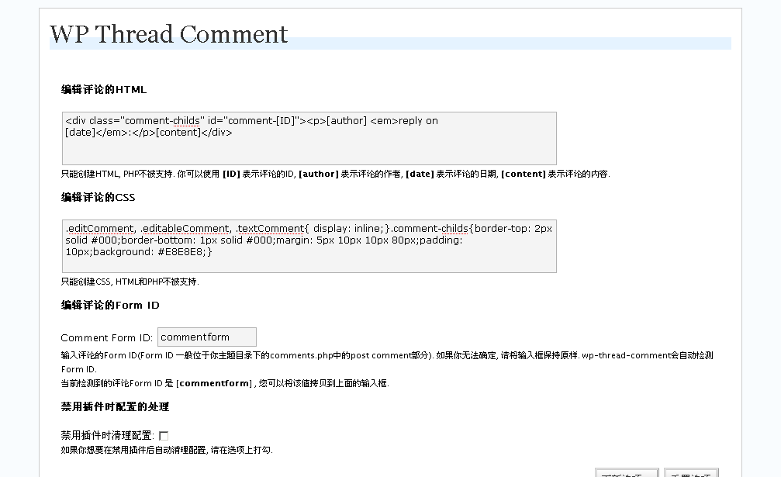781x477 pixels.
Task: Click the 禁用插件时配置的处理 heading
Action: pos(115,406)
